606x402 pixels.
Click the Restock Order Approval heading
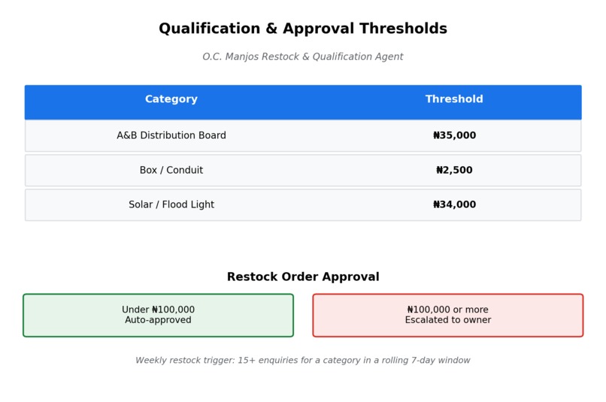coord(303,277)
